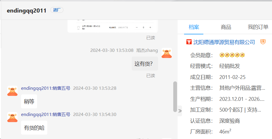This screenshot has width=272, height=139.
Task: Switch to the 档案 tab
Action: click(194, 27)
